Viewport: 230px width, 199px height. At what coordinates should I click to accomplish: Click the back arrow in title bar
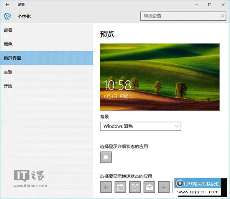click(7, 5)
